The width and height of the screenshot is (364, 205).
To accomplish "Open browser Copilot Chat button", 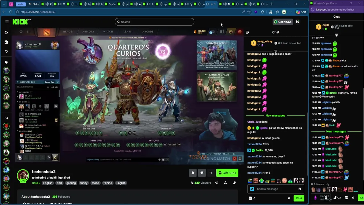I will coord(301,12).
